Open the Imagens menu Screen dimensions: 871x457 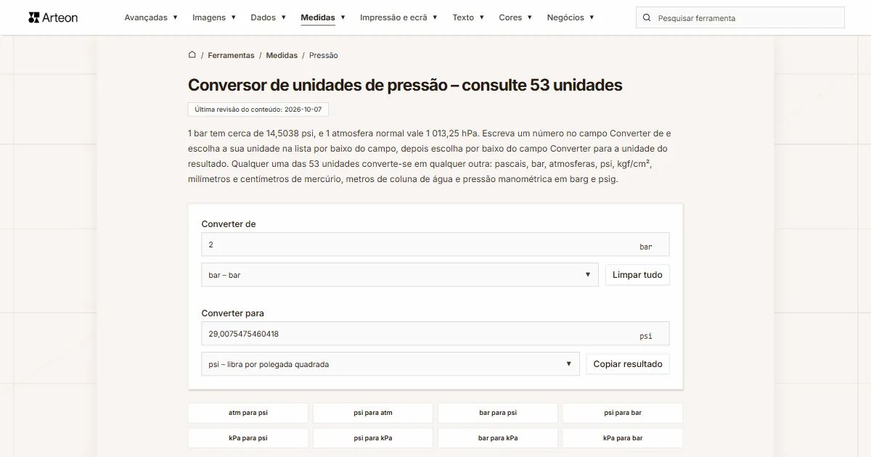[x=214, y=17]
